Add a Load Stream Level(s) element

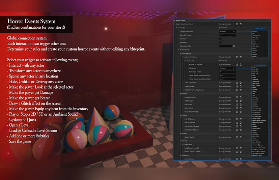tap(237, 148)
